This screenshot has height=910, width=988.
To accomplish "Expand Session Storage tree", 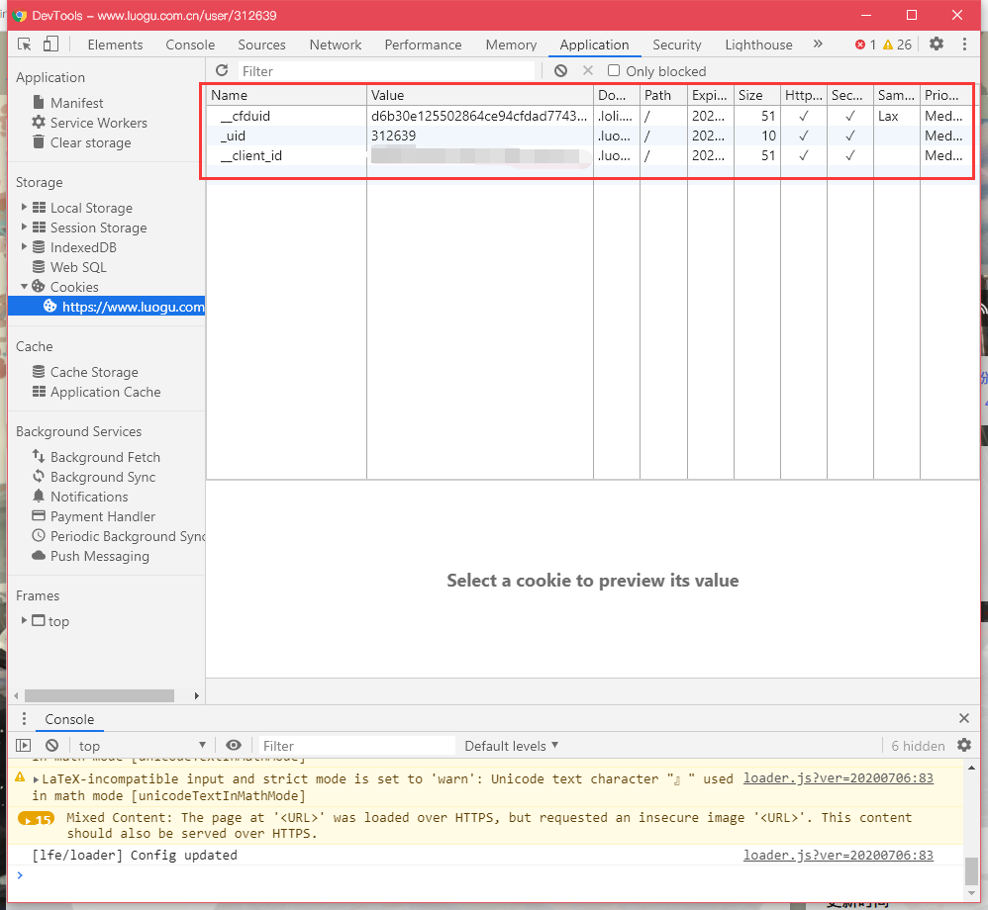I will point(24,227).
